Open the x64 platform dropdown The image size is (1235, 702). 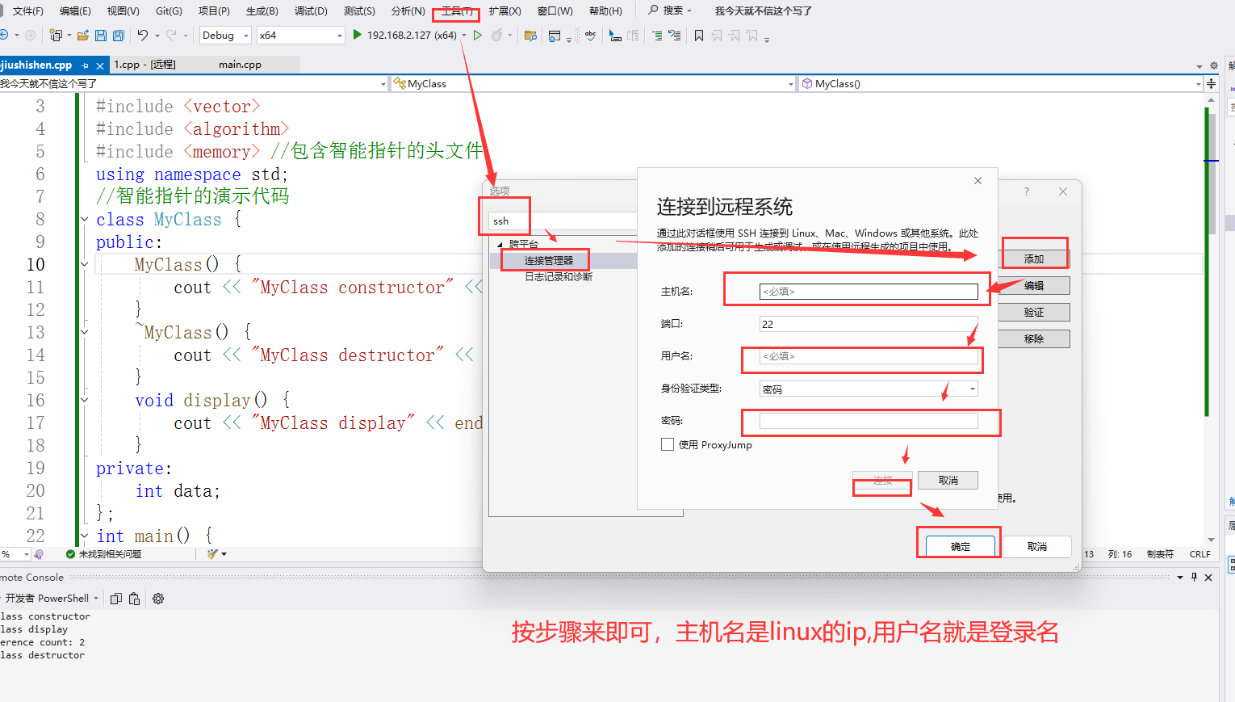pyautogui.click(x=299, y=36)
